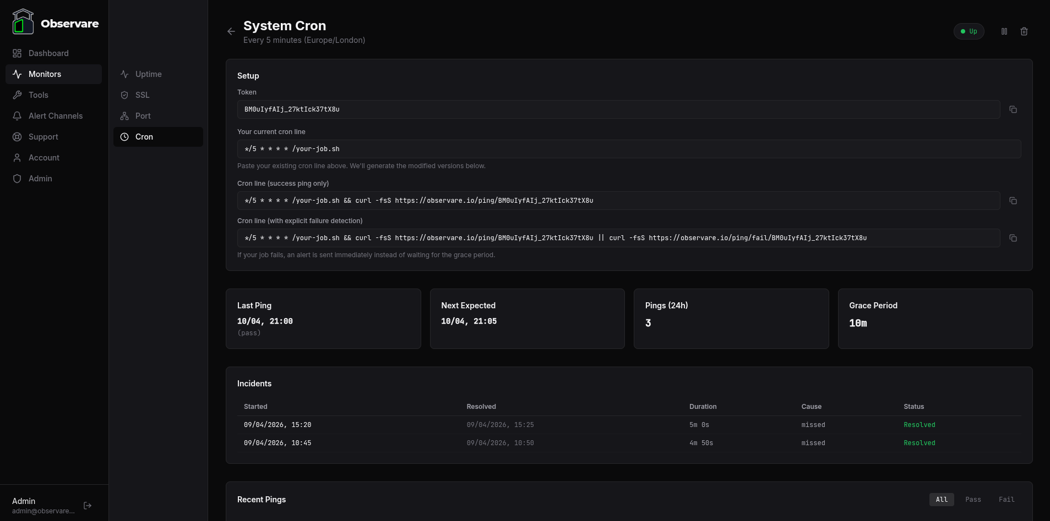The width and height of the screenshot is (1050, 521).
Task: Click the back arrow next to System Cron
Action: pyautogui.click(x=231, y=31)
